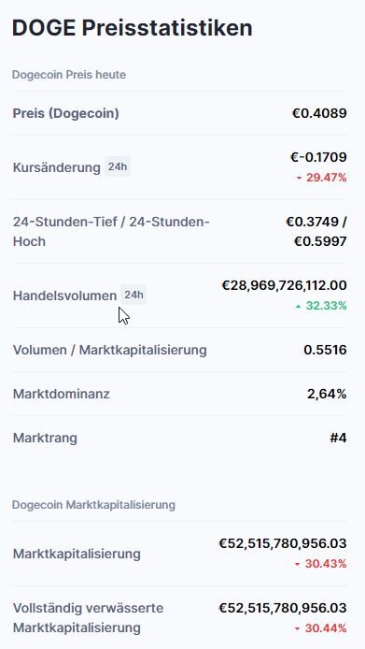Click the price value €0.4089
This screenshot has height=649, width=365.
click(319, 113)
